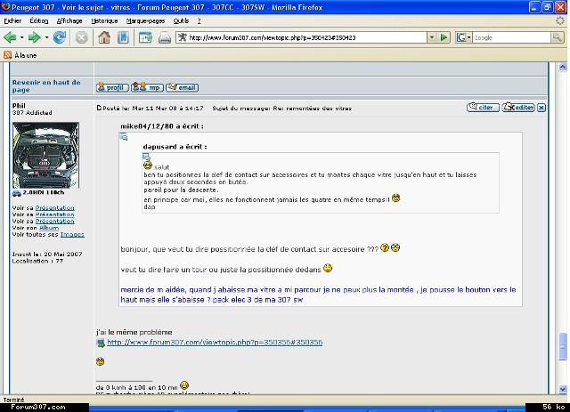Click the car icon beside 2.0HDI 110ch
The height and width of the screenshot is (412, 570).
click(x=17, y=193)
